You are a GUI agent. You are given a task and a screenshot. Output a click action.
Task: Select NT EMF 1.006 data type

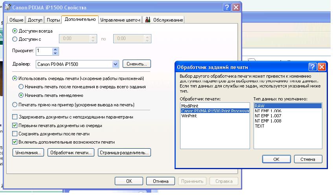coord(288,111)
